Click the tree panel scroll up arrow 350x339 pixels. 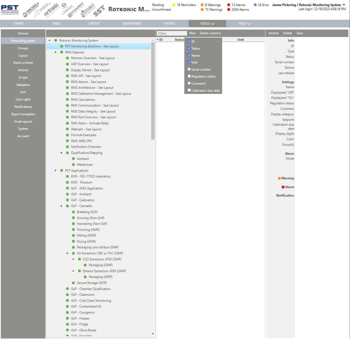[x=153, y=40]
